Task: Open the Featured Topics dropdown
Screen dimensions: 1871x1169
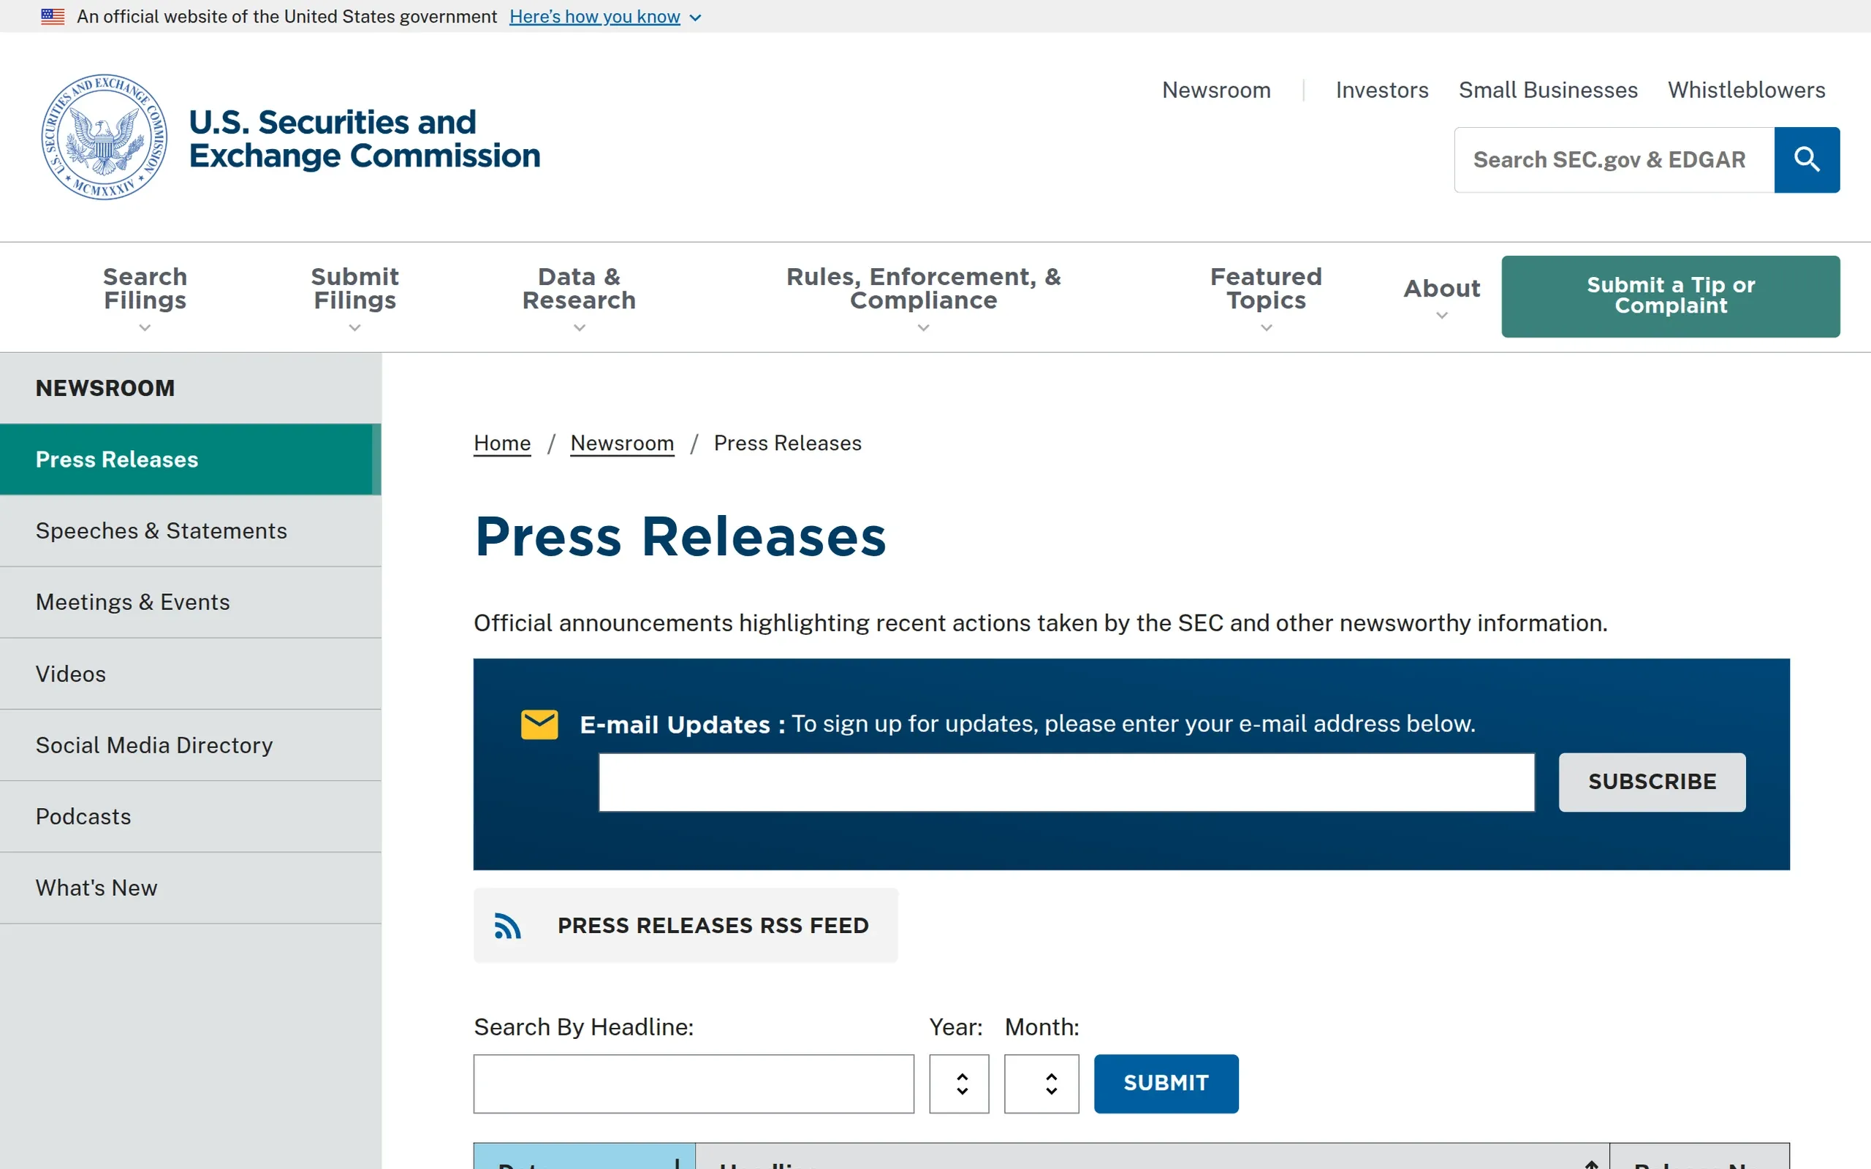Action: click(x=1266, y=297)
